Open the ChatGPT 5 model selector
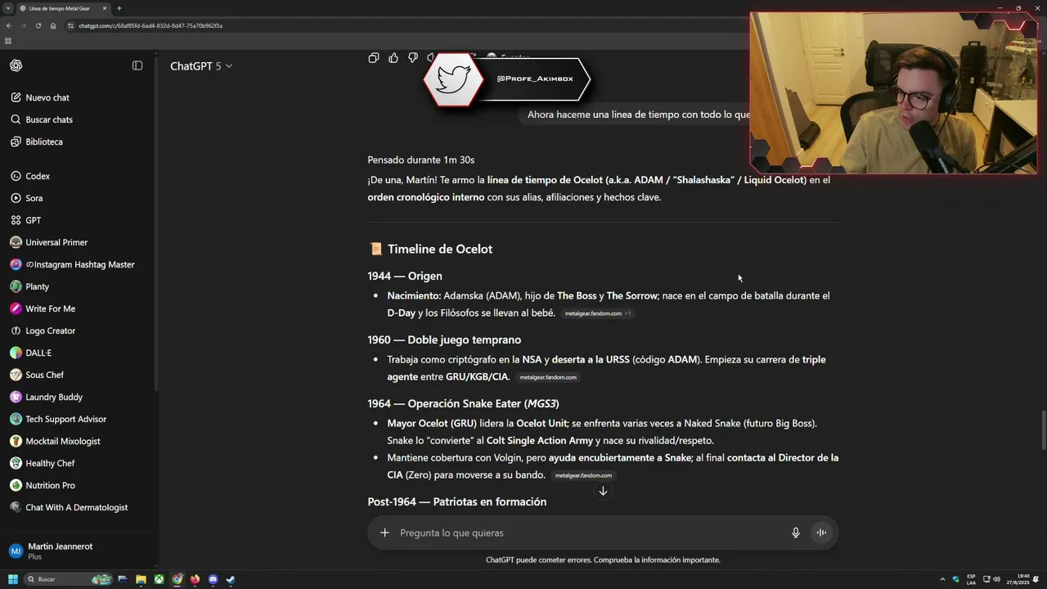The width and height of the screenshot is (1047, 589). tap(201, 66)
